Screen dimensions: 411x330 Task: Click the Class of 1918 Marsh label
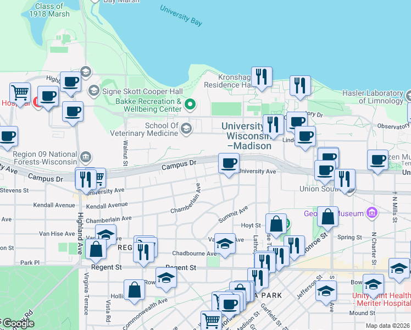click(x=49, y=10)
